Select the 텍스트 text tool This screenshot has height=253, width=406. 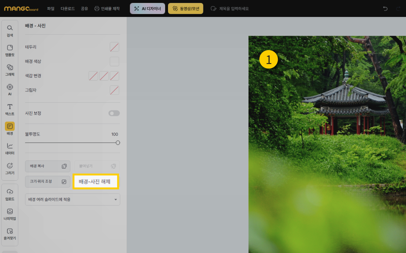pyautogui.click(x=10, y=108)
